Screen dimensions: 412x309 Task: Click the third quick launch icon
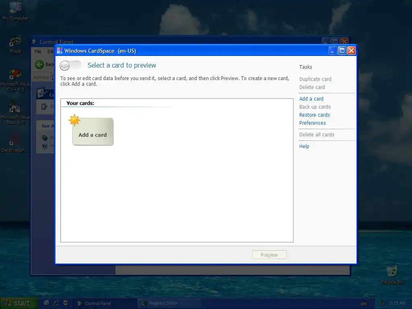(66, 303)
